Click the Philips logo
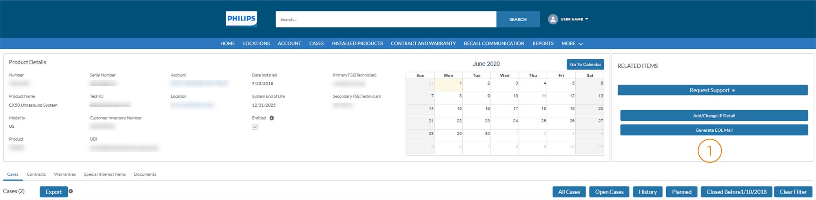Screen dimensions: 816x200 [x=241, y=19]
